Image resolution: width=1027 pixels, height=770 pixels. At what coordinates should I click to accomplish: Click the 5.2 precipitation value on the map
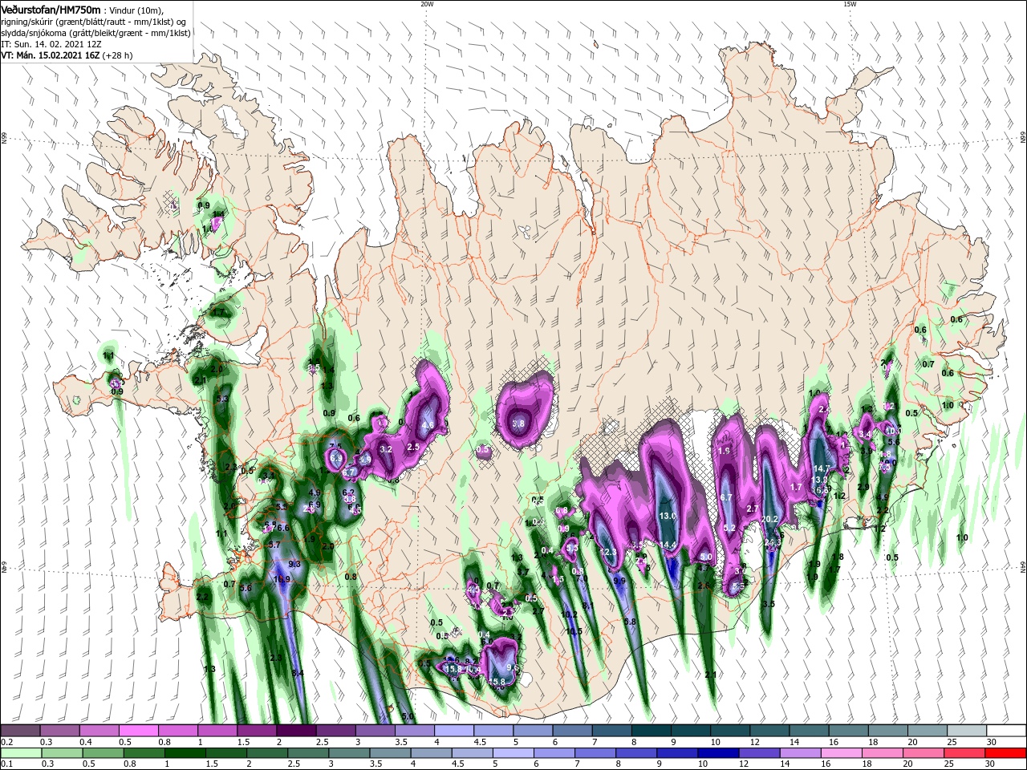[729, 528]
